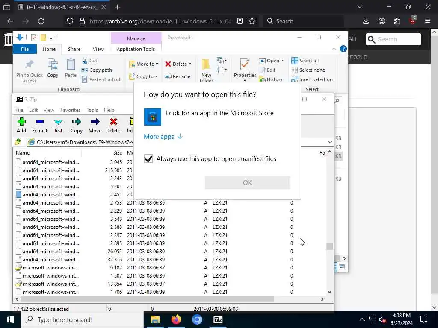Click Paste in Explorer ribbon

[71, 68]
